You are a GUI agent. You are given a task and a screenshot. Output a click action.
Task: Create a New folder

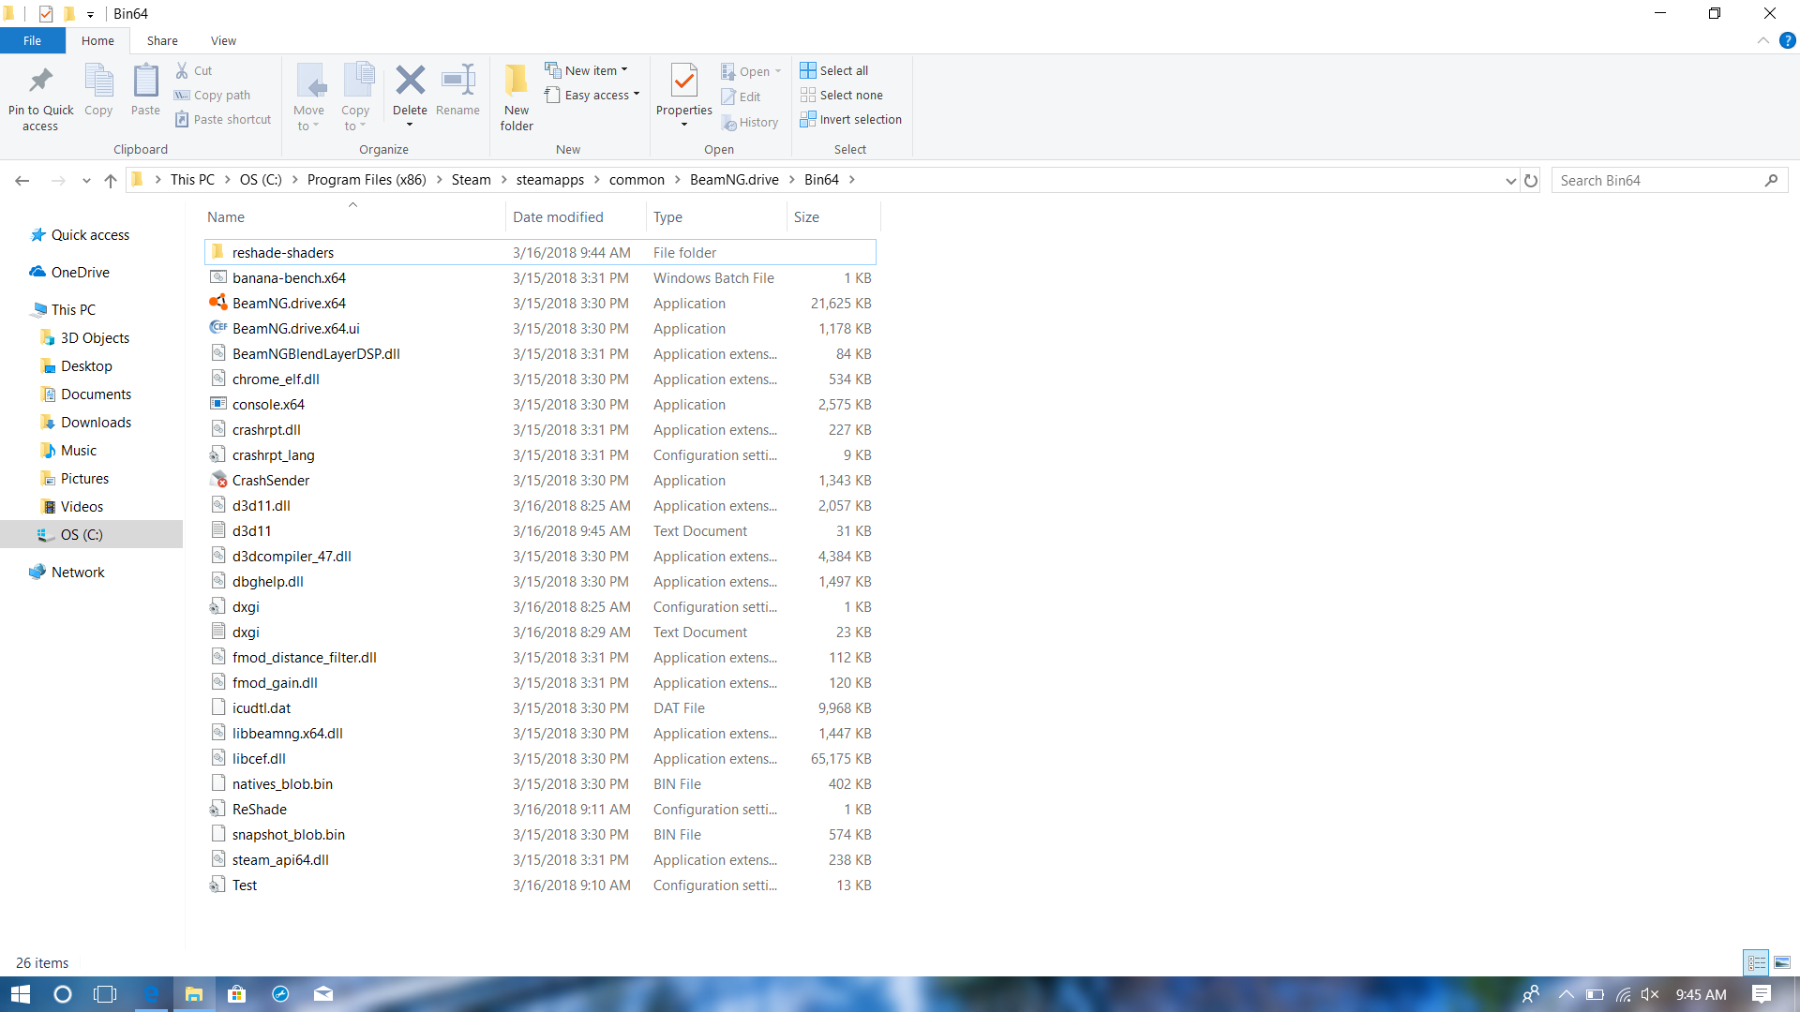[517, 97]
